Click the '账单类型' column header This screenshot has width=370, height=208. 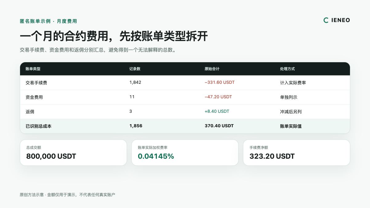tap(33, 69)
